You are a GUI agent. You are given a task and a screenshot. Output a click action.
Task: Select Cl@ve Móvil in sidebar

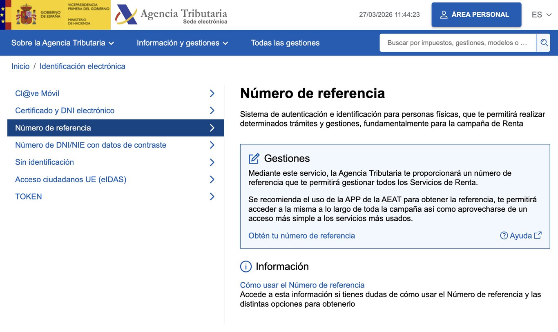116,93
